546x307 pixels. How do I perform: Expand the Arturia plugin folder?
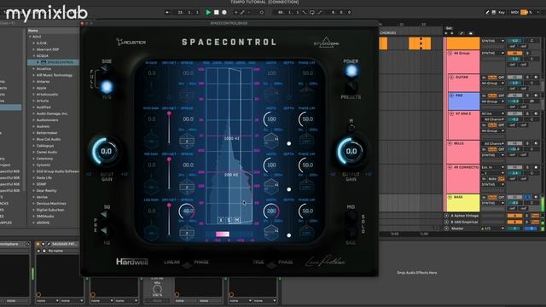click(34, 101)
